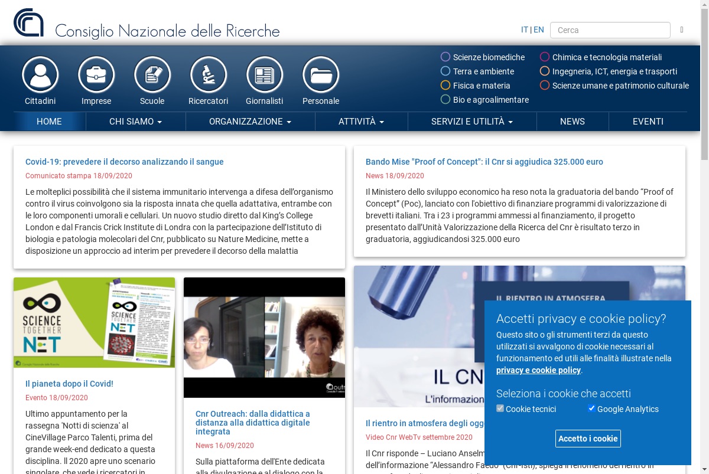Click Ingegneria, ICT, energia e trasporti label
This screenshot has width=709, height=474.
(614, 71)
